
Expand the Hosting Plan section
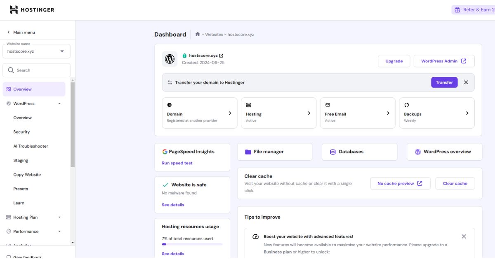click(x=59, y=217)
